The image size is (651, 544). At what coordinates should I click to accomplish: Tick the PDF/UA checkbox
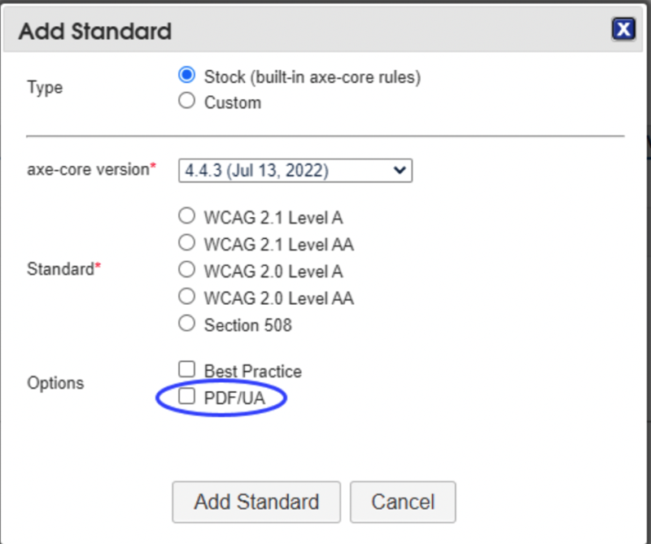point(187,397)
